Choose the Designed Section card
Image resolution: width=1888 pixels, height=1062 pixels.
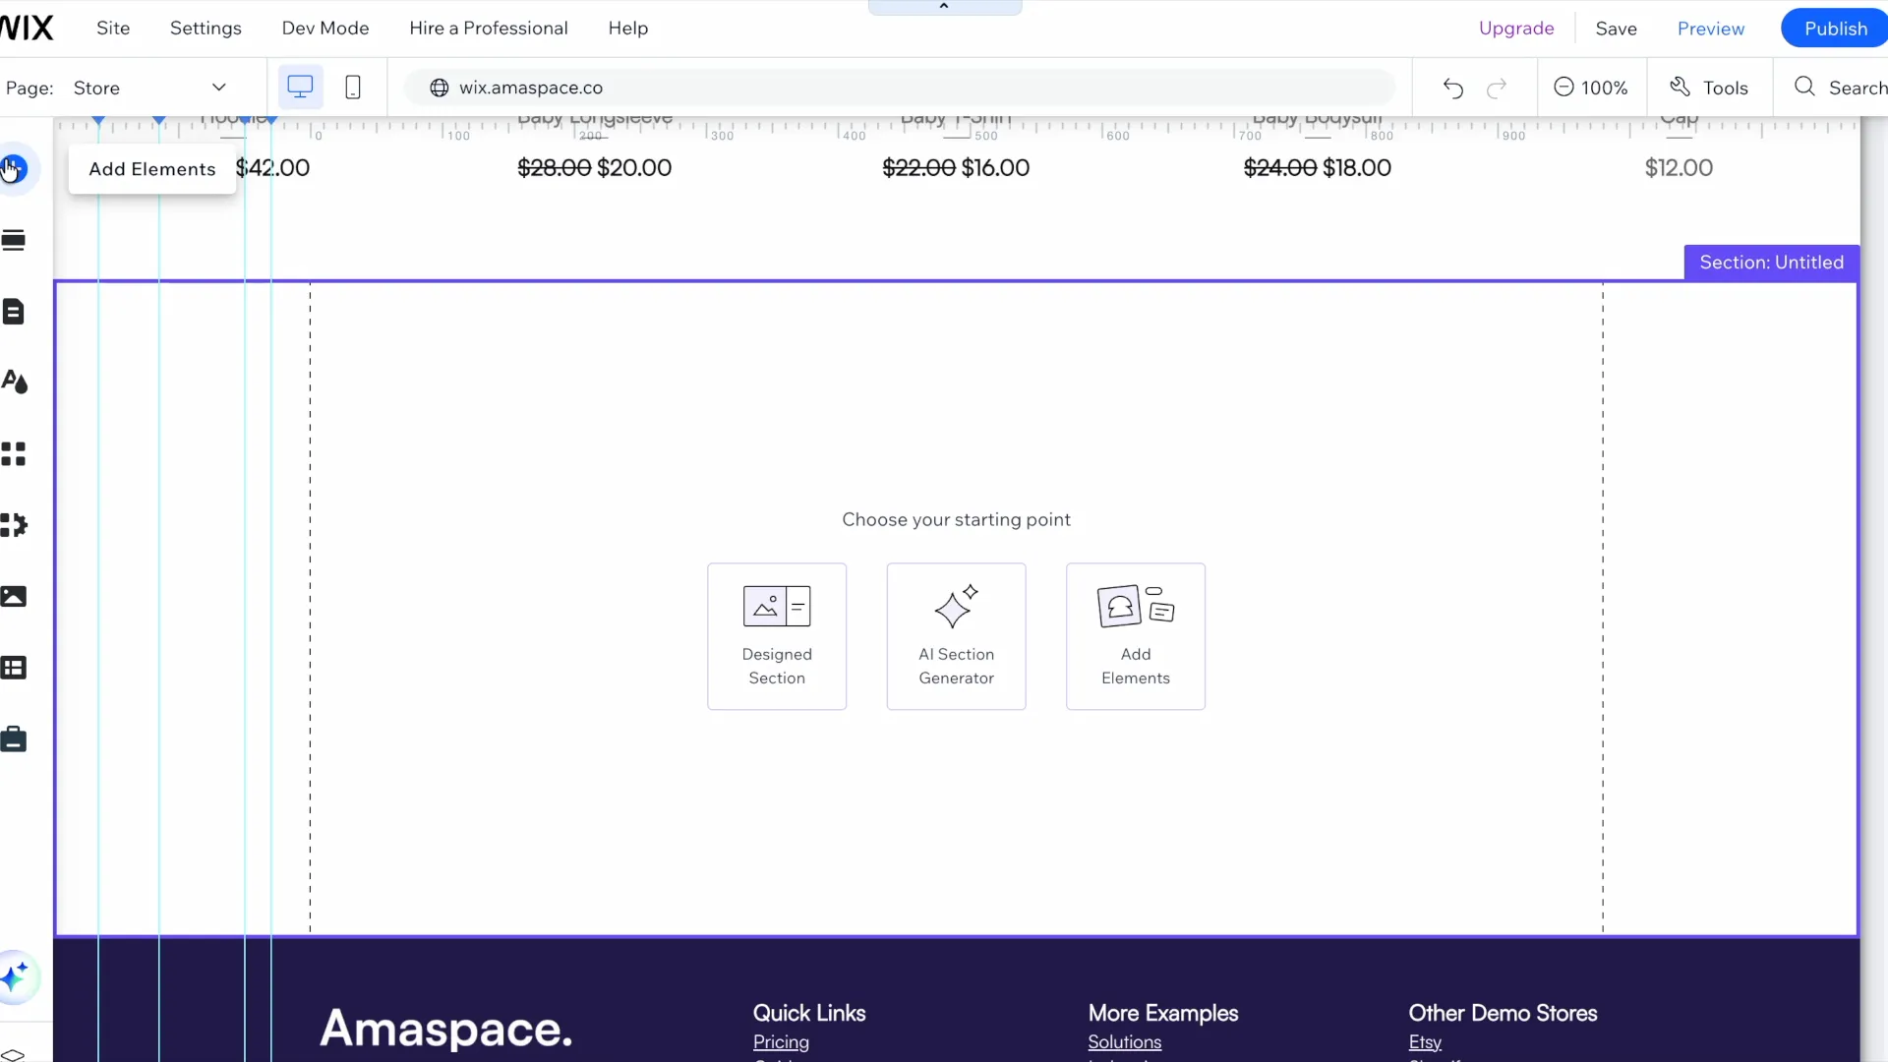tap(777, 636)
